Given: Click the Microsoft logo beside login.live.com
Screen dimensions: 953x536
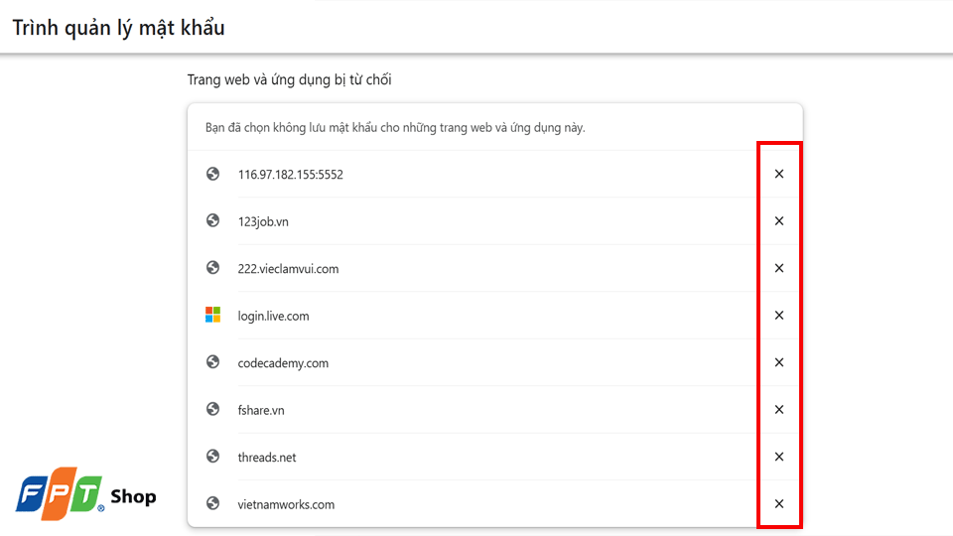Looking at the screenshot, I should click(212, 315).
